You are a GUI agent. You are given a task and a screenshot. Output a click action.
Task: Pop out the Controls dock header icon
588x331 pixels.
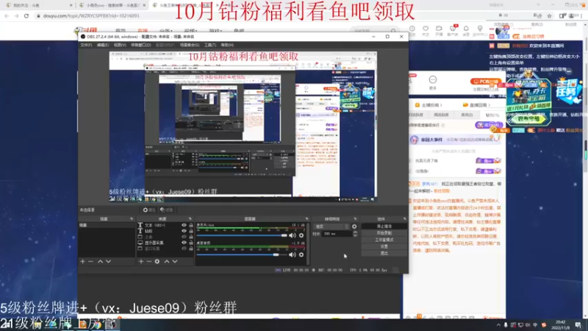coord(405,218)
